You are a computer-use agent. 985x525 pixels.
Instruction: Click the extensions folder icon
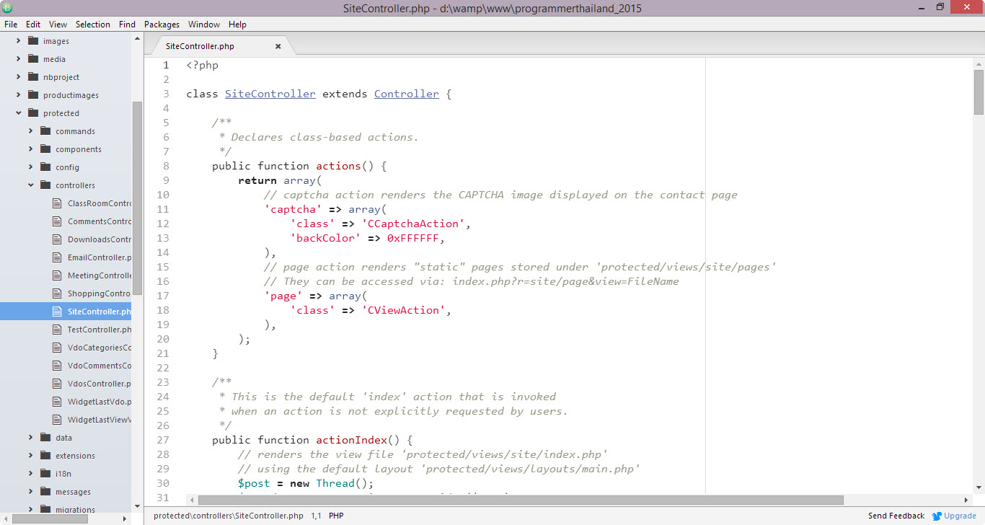point(45,456)
